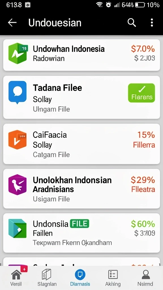Open the Undowhan Indonesia Radowian card

81,55
